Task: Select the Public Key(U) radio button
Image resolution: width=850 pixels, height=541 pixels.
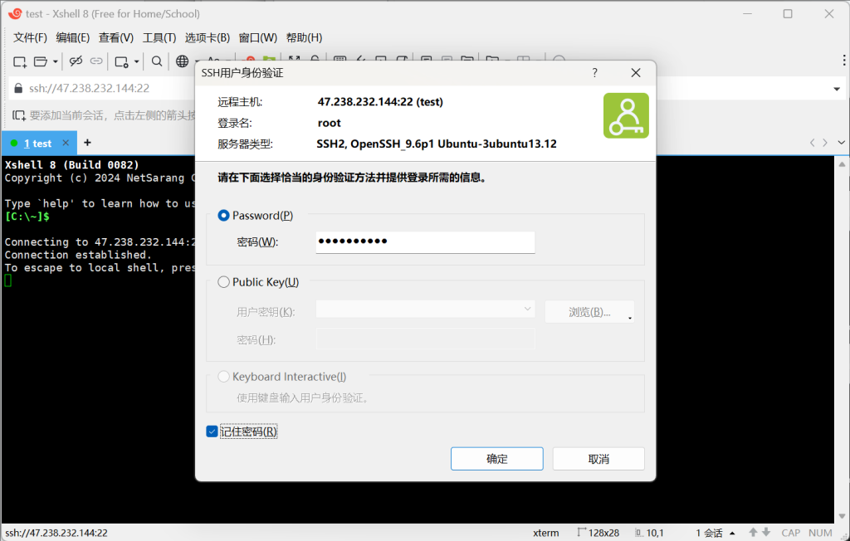Action: pyautogui.click(x=223, y=282)
